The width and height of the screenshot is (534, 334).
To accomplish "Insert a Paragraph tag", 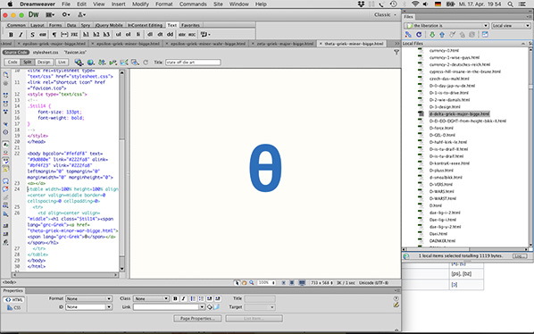I will tap(54, 35).
